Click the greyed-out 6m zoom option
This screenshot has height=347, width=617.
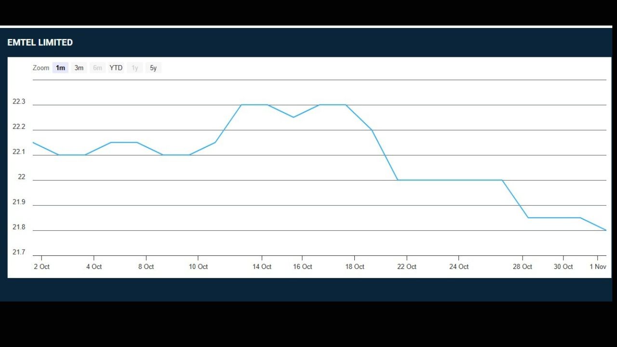(97, 68)
